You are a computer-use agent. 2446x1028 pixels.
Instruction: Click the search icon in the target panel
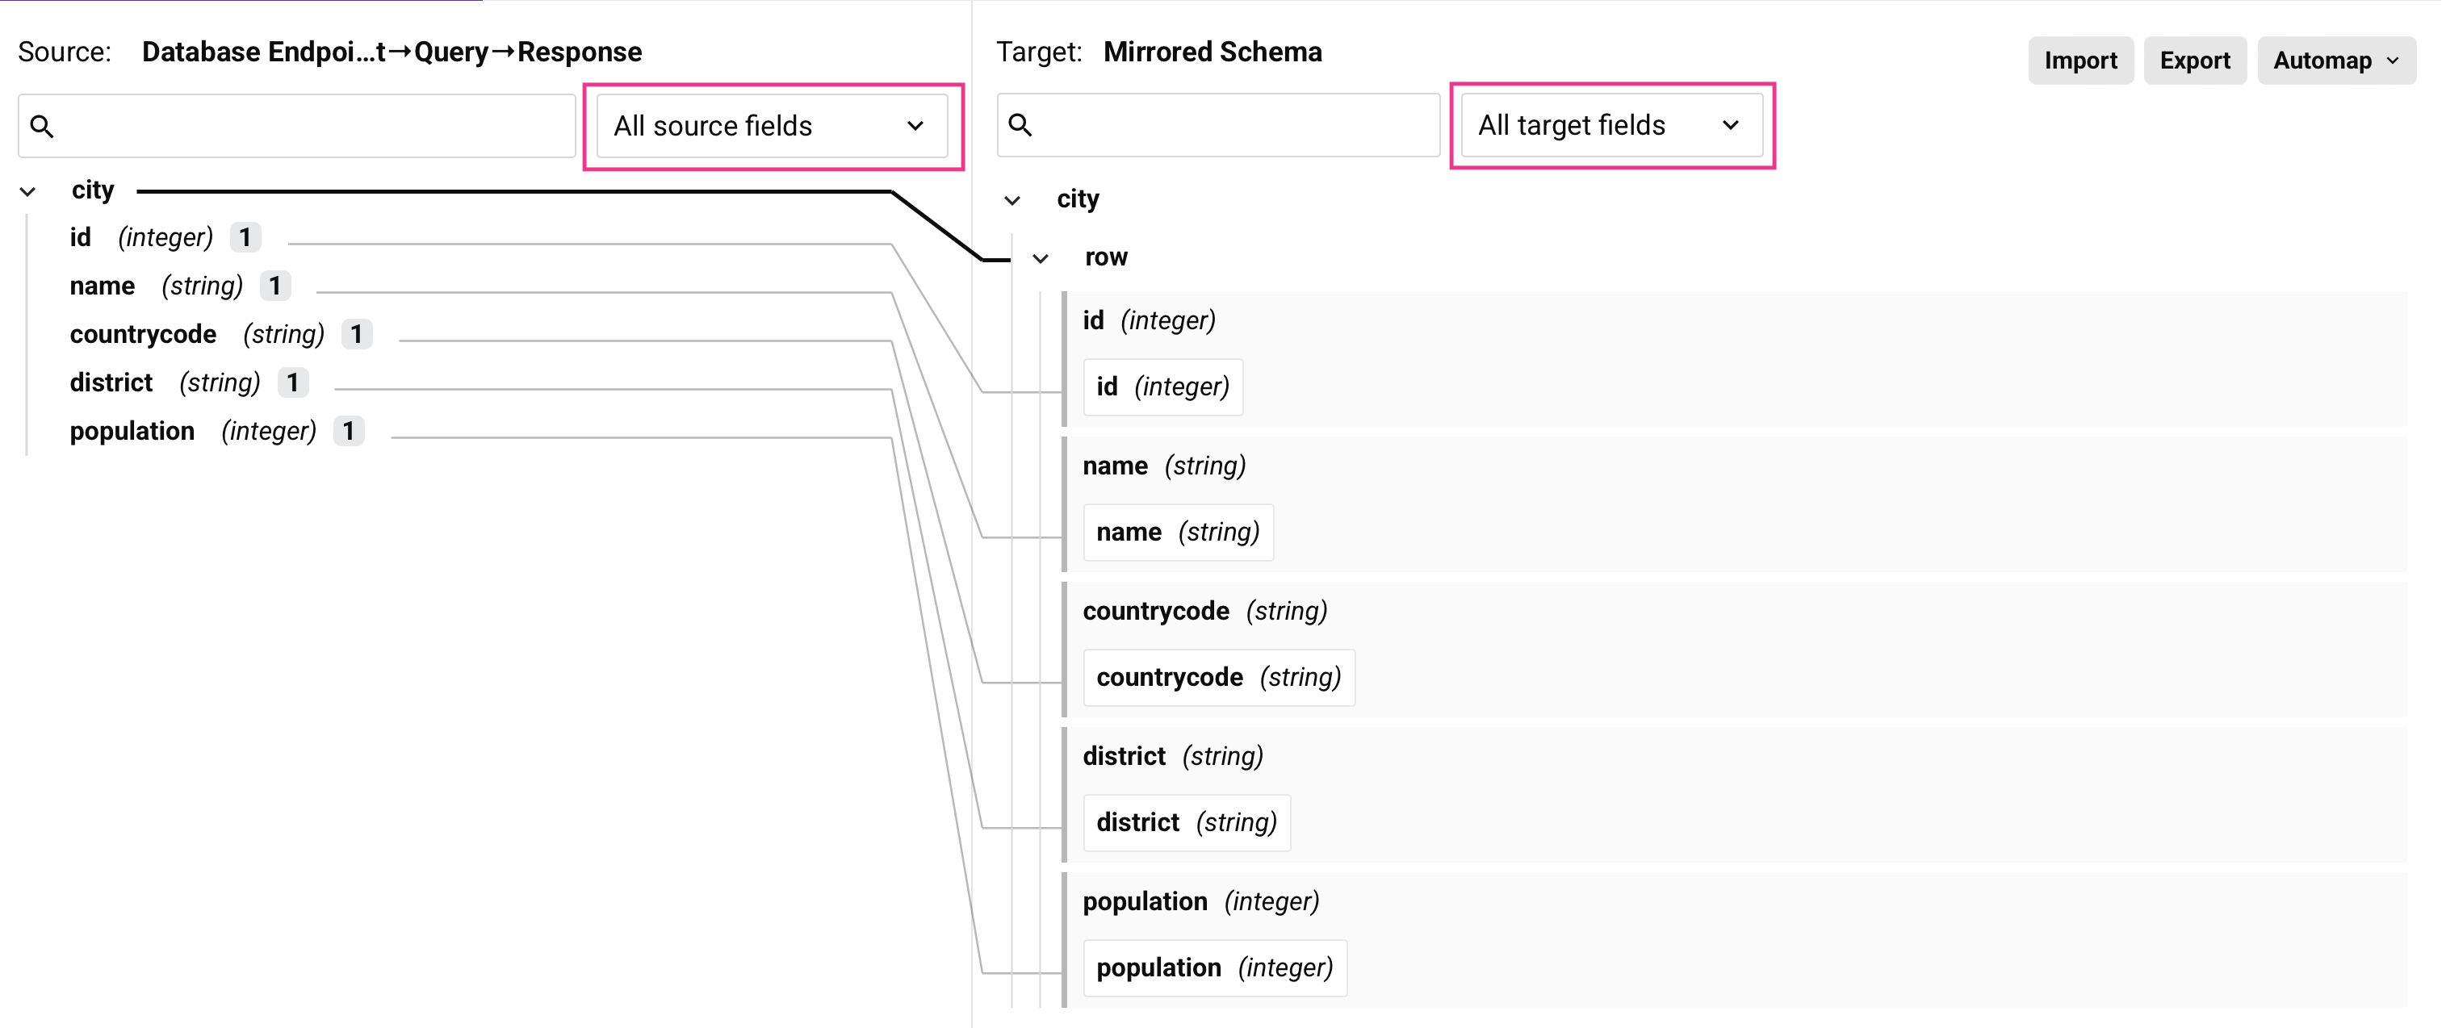click(x=1022, y=124)
